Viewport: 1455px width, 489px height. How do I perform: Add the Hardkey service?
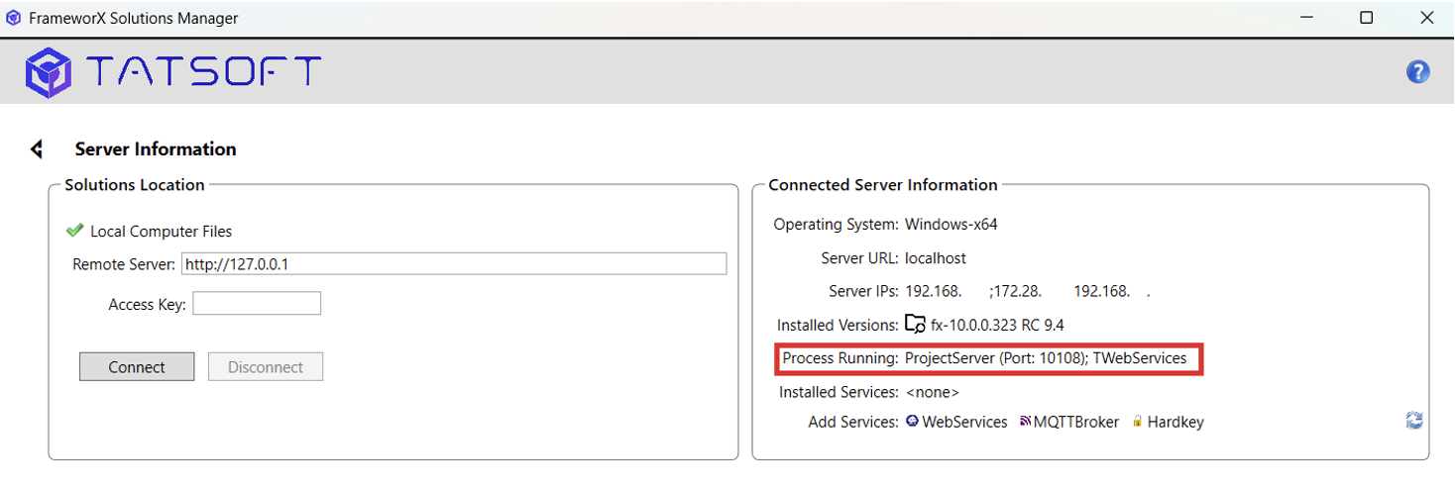1175,422
